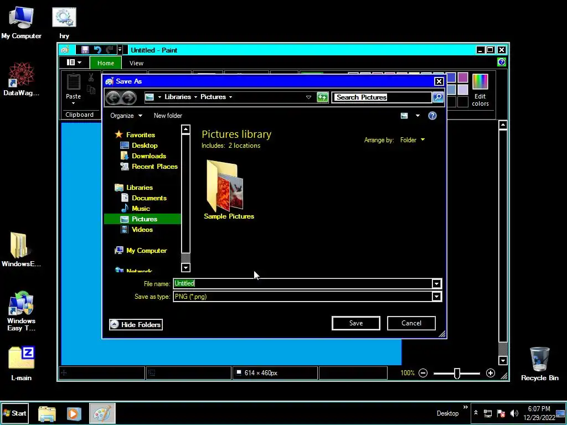567x425 pixels.
Task: Select Libraries in the navigation pane
Action: 140,187
